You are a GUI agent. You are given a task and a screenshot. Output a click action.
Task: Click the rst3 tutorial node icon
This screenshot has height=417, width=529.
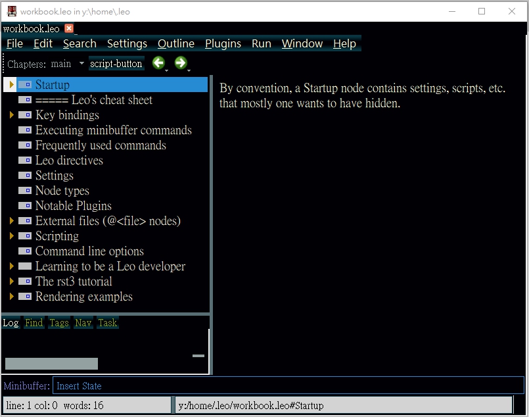(24, 282)
